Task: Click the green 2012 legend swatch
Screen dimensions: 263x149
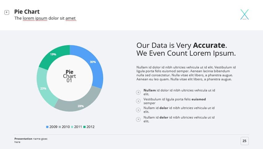Action: pos(84,127)
